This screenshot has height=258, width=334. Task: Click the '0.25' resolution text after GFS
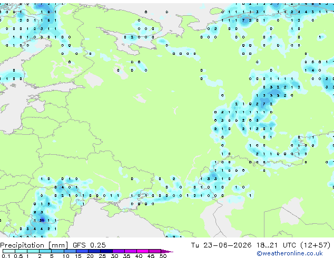click(x=98, y=245)
